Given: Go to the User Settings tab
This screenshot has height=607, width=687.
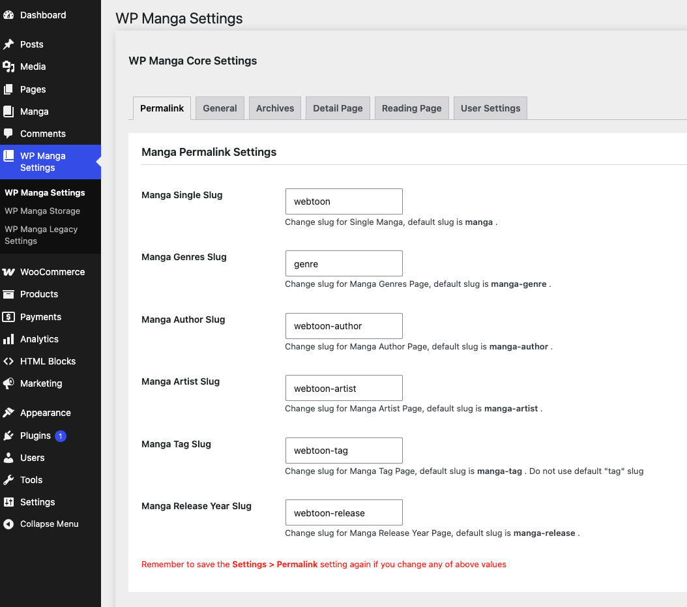Looking at the screenshot, I should pos(490,108).
